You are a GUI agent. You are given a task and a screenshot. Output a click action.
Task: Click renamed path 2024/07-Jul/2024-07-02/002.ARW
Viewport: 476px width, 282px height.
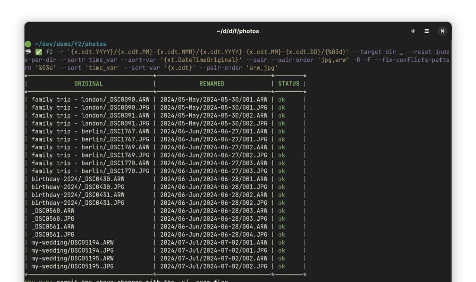pos(213,258)
